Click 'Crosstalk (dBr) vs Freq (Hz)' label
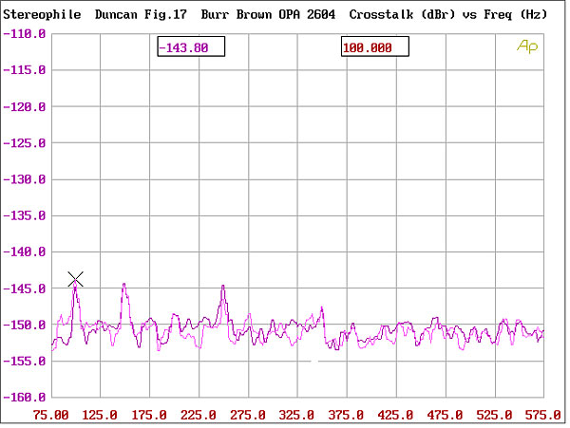This screenshot has width=570, height=428. point(447,14)
